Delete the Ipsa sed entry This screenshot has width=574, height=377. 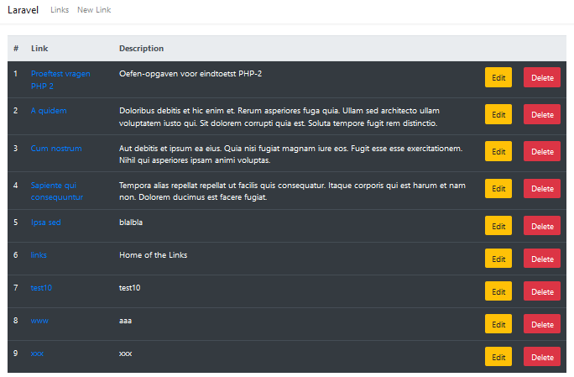tap(542, 226)
